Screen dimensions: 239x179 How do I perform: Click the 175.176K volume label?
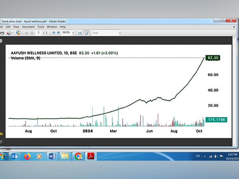(216, 120)
